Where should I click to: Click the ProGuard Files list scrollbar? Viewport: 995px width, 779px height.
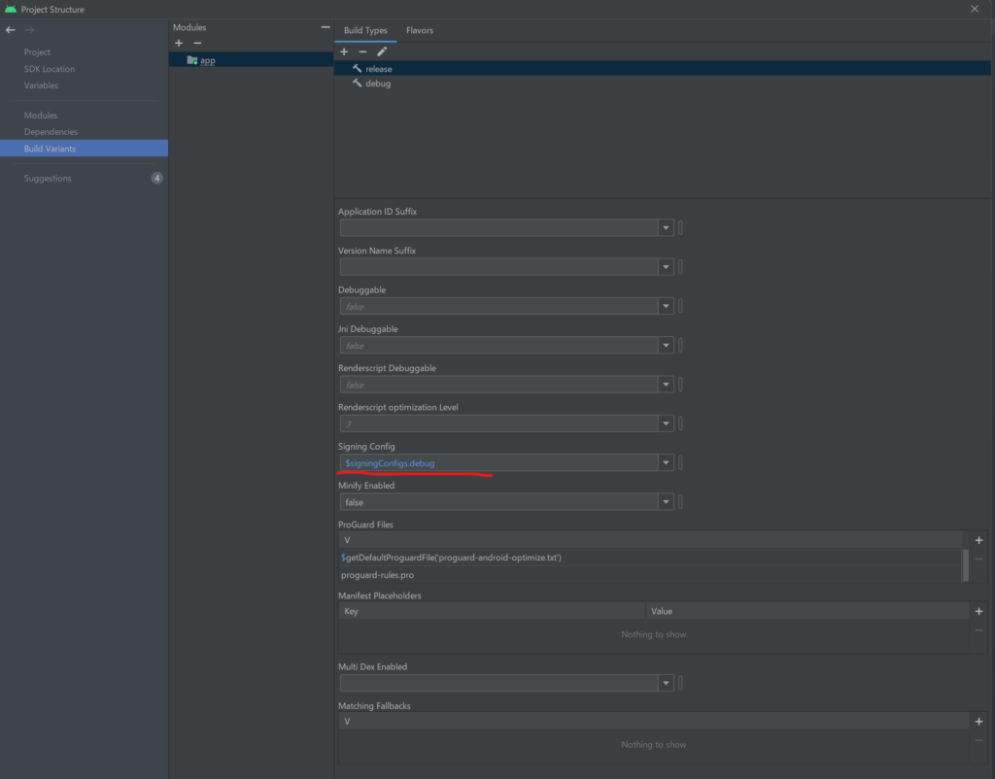pos(966,565)
